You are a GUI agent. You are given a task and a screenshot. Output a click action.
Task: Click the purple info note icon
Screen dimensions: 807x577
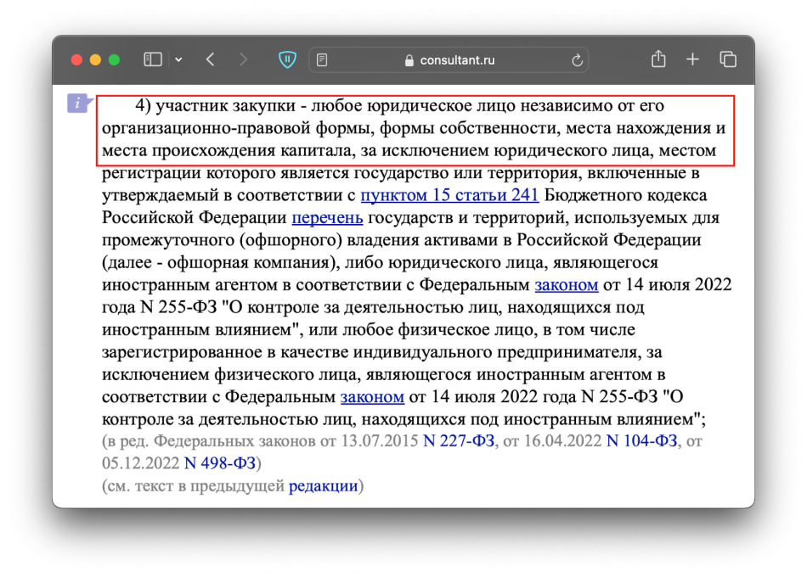[x=78, y=104]
